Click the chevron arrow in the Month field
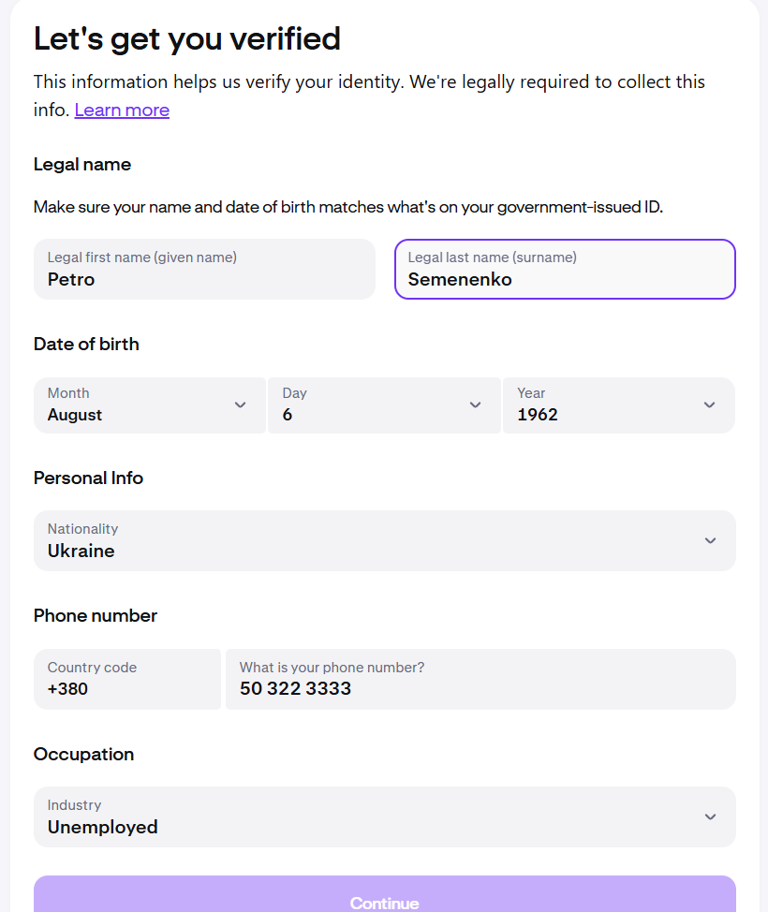The image size is (768, 912). click(x=240, y=405)
